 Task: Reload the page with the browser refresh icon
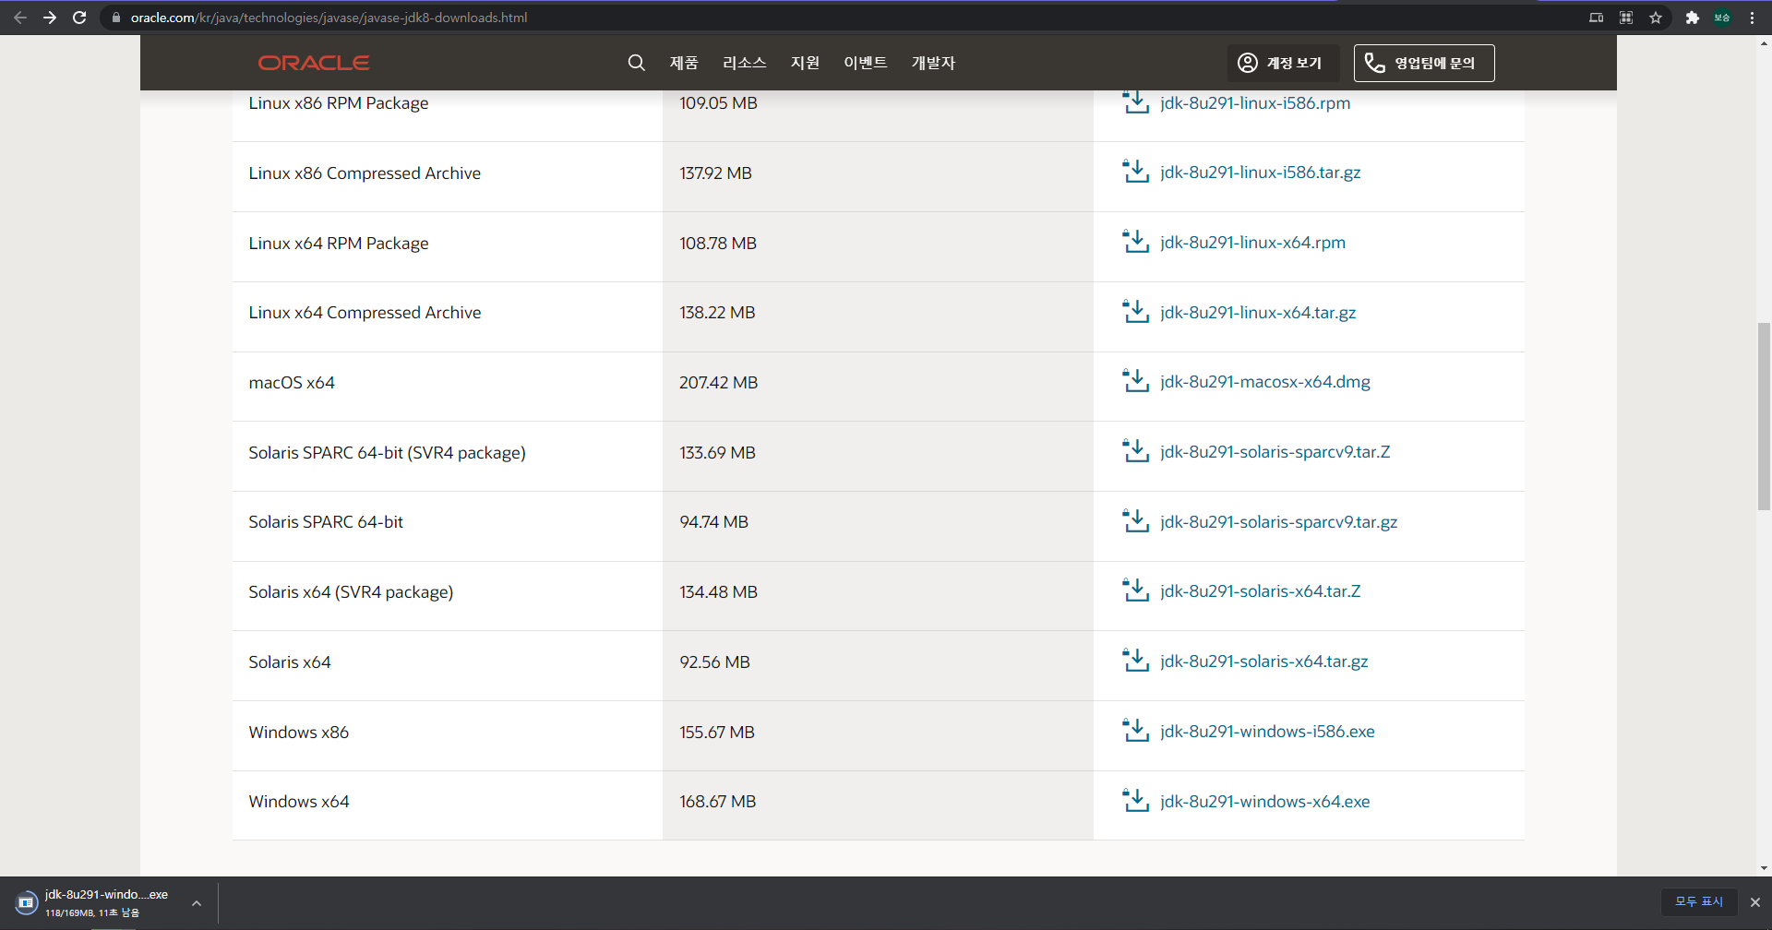79,18
